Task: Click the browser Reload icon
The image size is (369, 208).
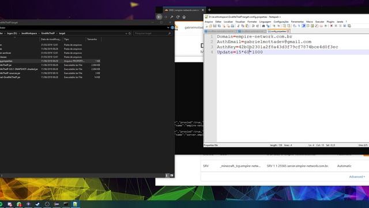Action: pos(178,17)
